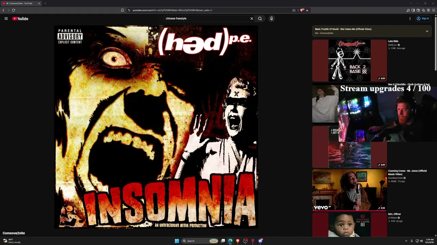Open the site settings icon in address bar
This screenshot has height=245, width=437.
coord(129,10)
